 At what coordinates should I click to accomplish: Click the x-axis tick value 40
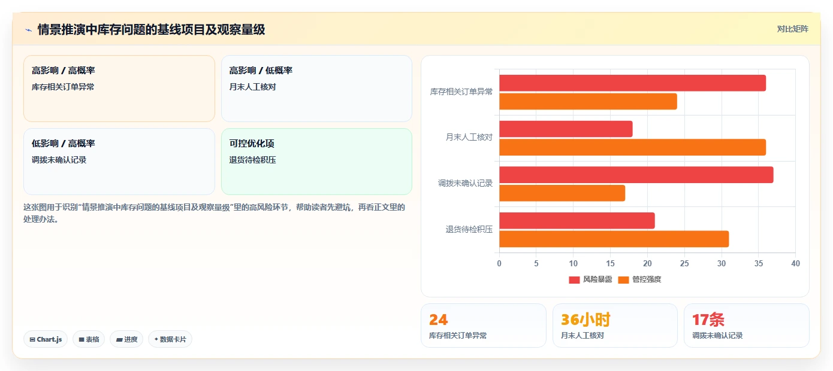click(x=795, y=263)
